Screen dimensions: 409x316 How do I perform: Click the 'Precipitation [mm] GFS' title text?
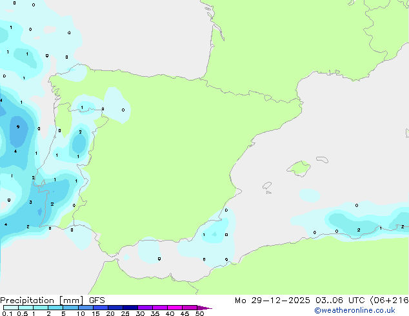[x=52, y=301]
